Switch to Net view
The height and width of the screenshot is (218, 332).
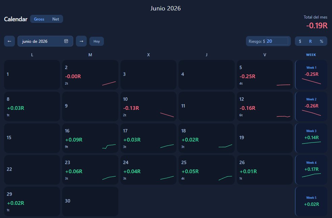(x=55, y=19)
